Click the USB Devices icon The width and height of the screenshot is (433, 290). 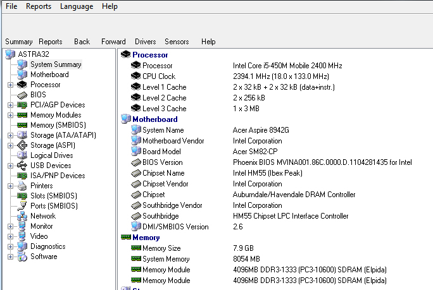[22, 166]
